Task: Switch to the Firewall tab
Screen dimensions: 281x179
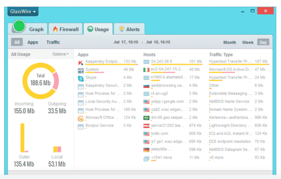Action: [65, 29]
